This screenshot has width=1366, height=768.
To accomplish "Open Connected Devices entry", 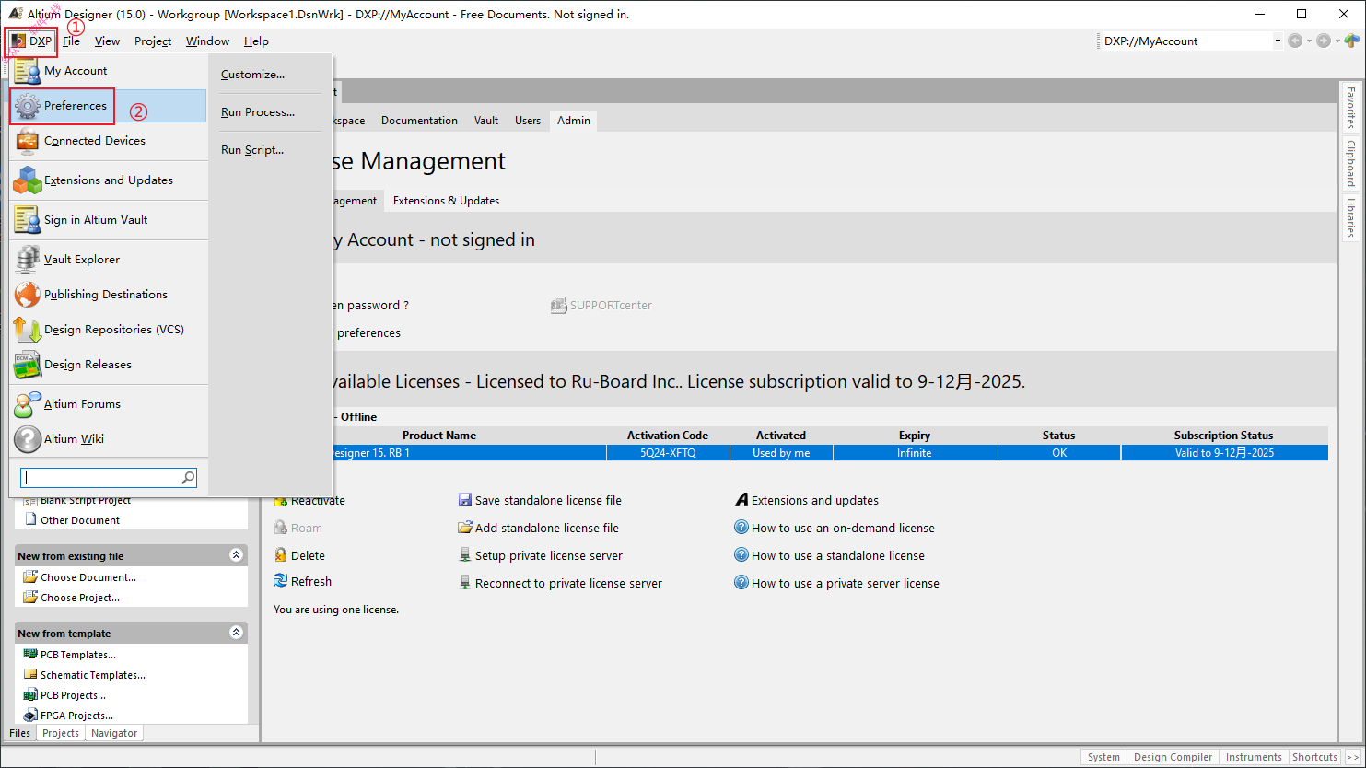I will click(x=109, y=141).
